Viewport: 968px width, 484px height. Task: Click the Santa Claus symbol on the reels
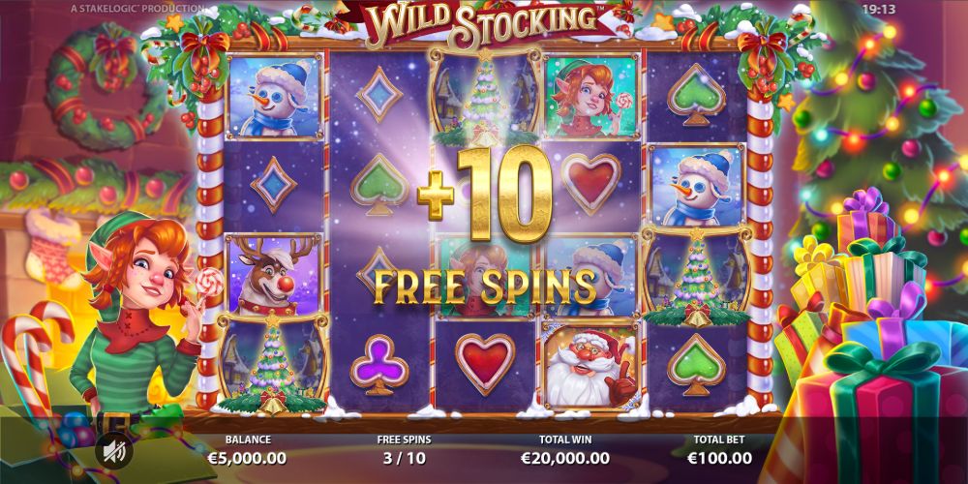point(590,366)
